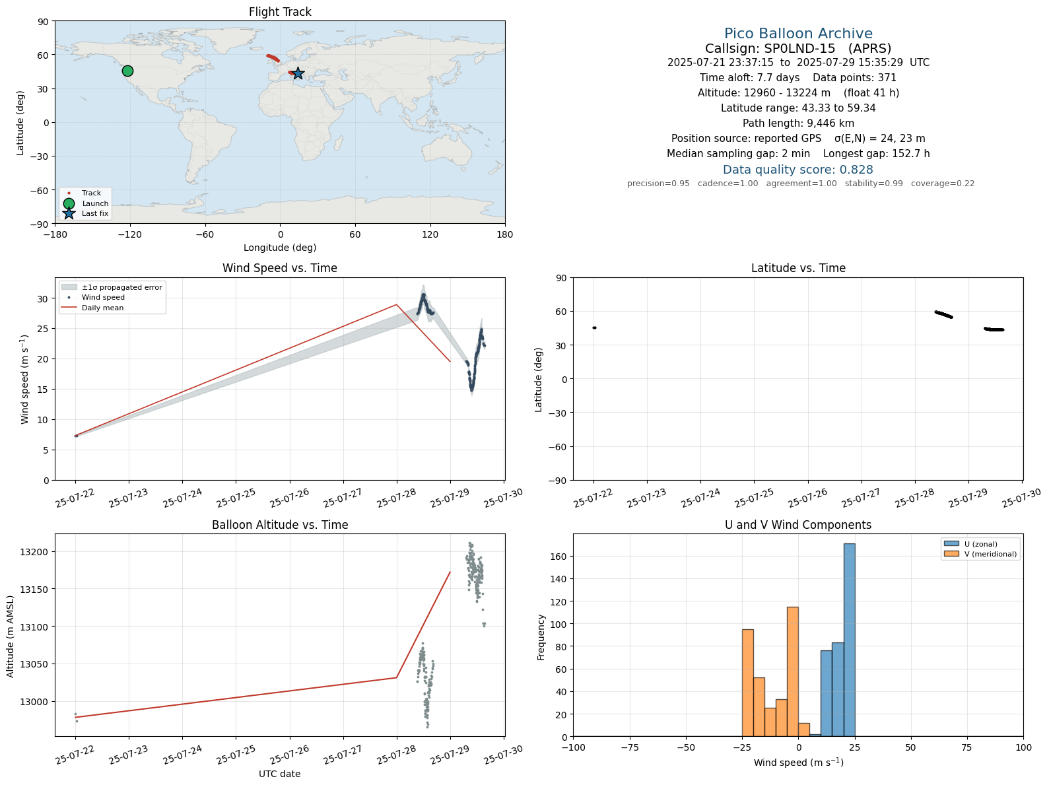The width and height of the screenshot is (1049, 785).
Task: Click the "V (meridional)" legend label
Action: 991,554
